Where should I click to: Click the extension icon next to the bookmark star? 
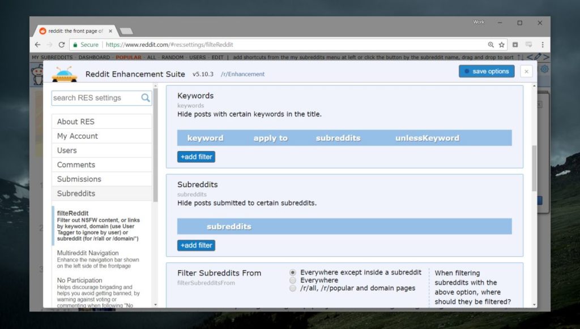[x=515, y=45]
